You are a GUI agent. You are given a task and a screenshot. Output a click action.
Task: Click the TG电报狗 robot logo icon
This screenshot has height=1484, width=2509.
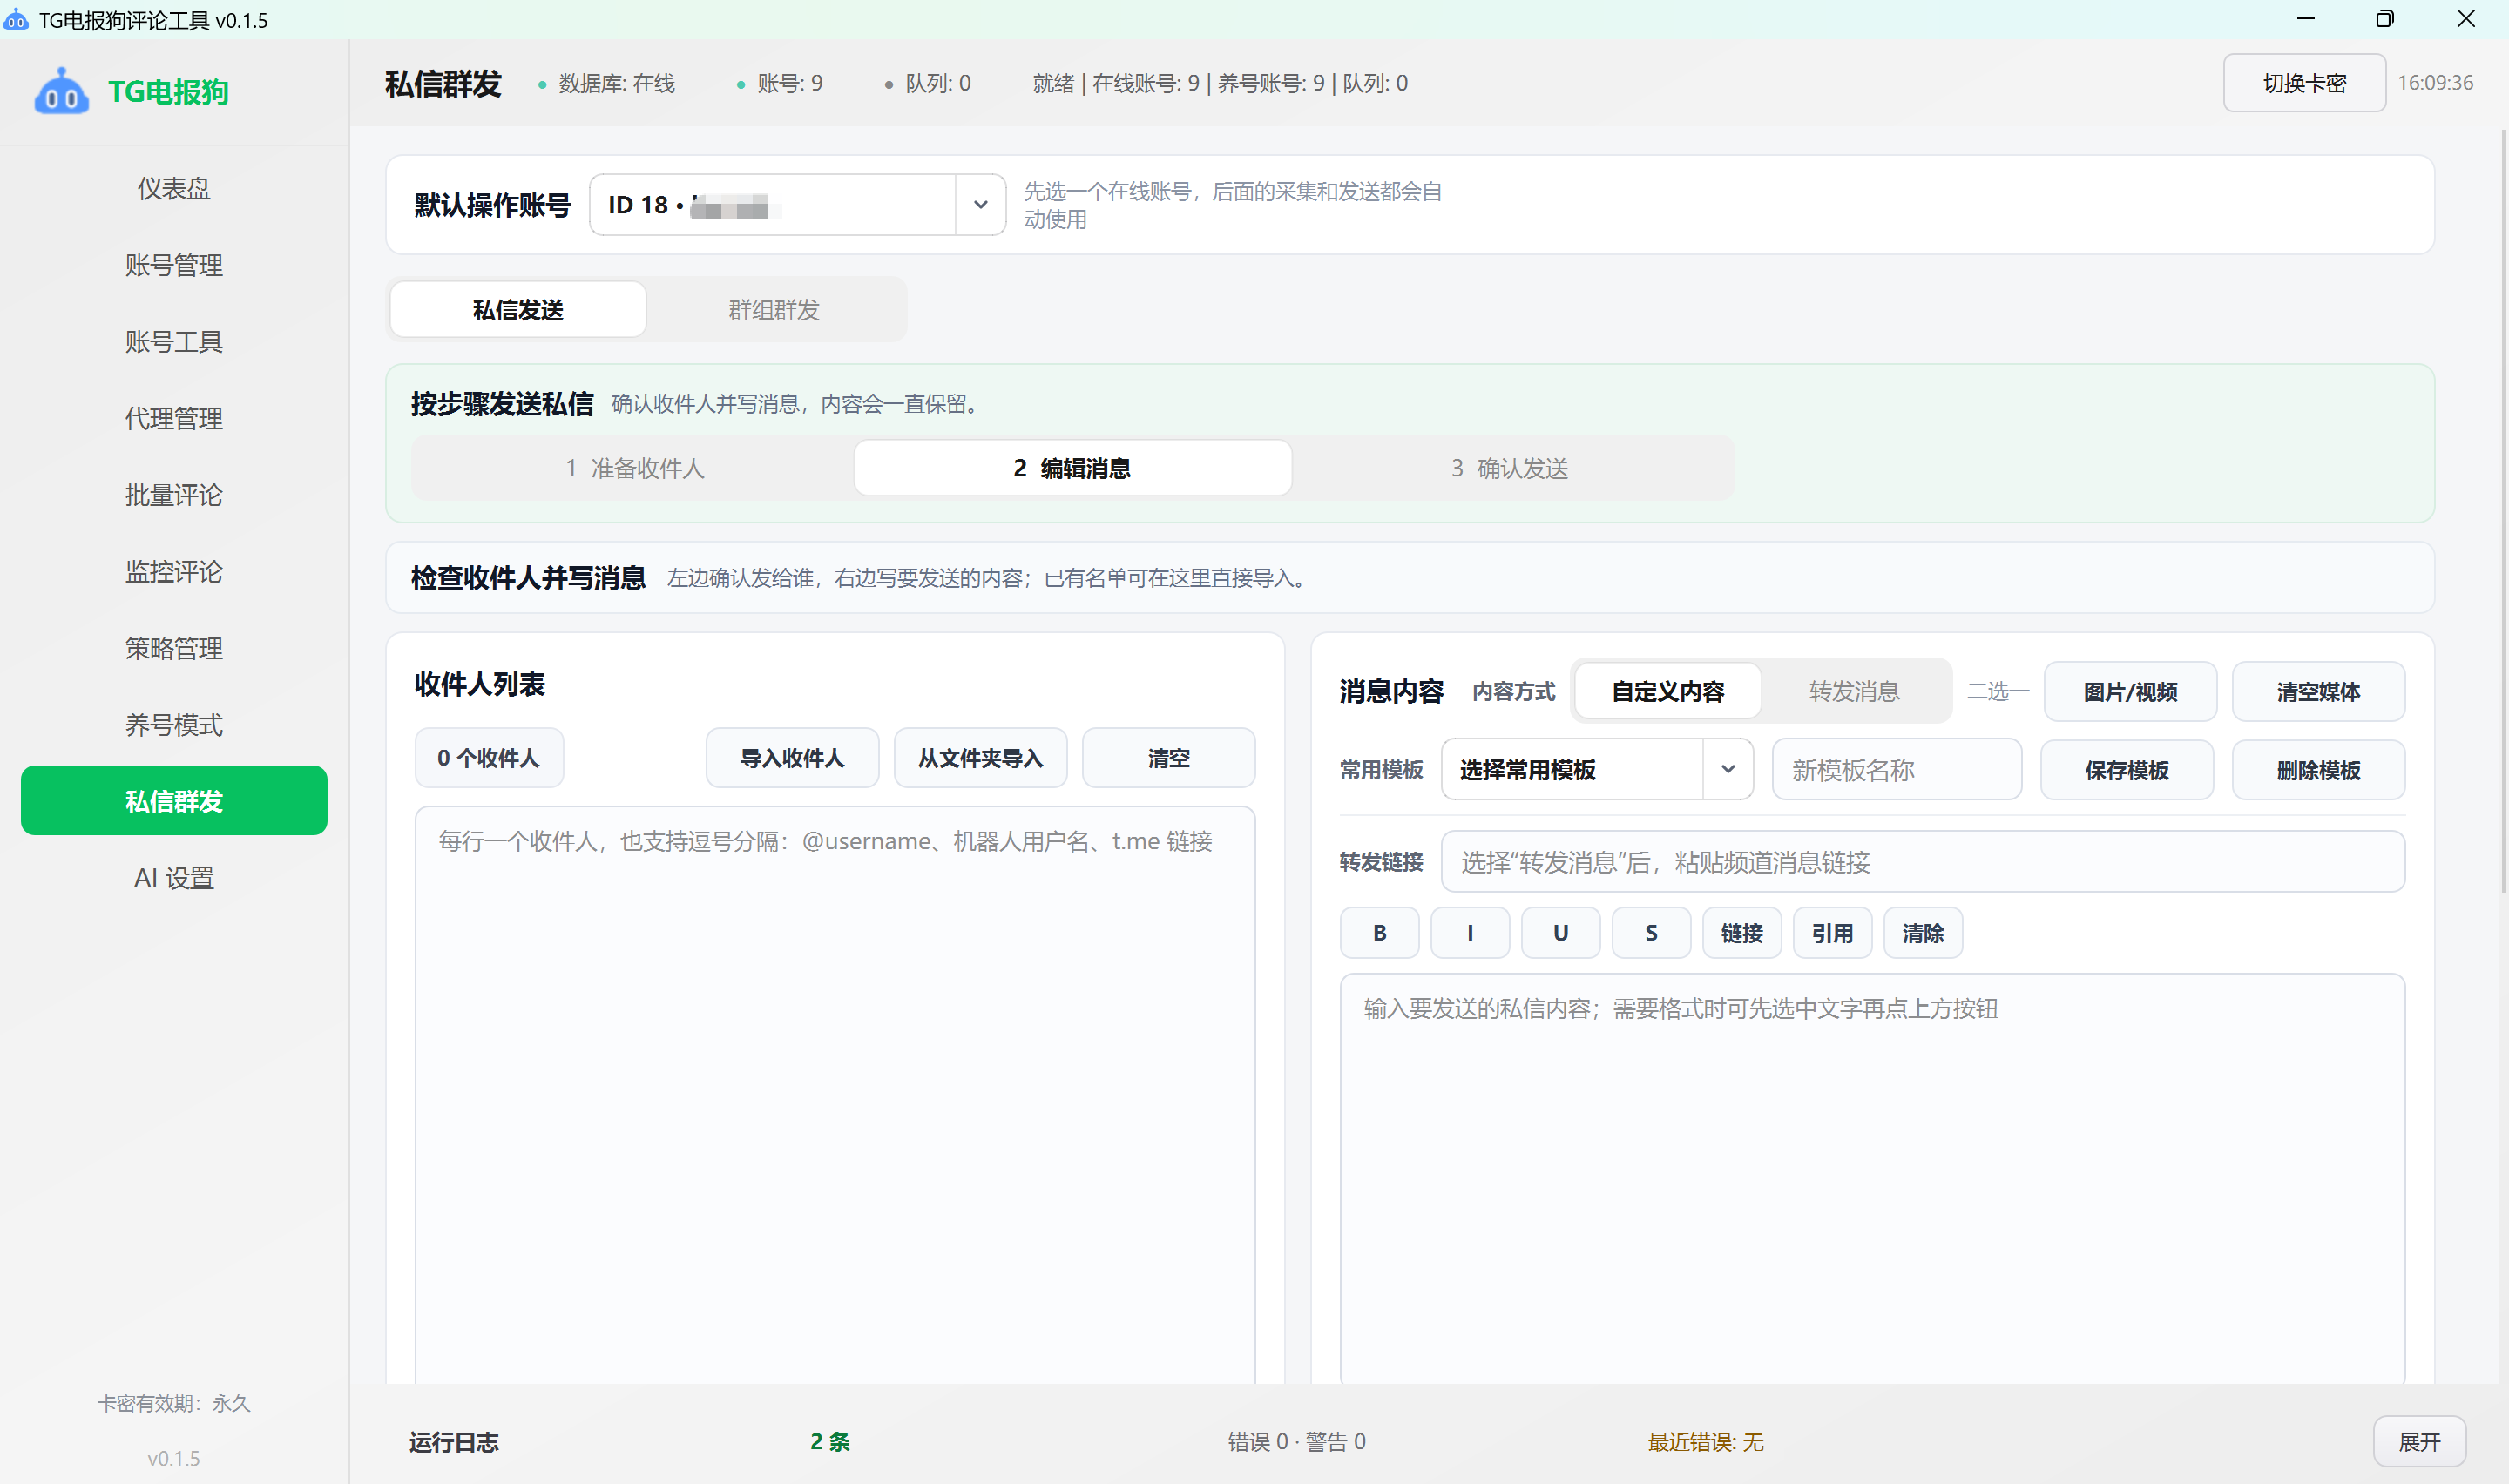[x=61, y=92]
